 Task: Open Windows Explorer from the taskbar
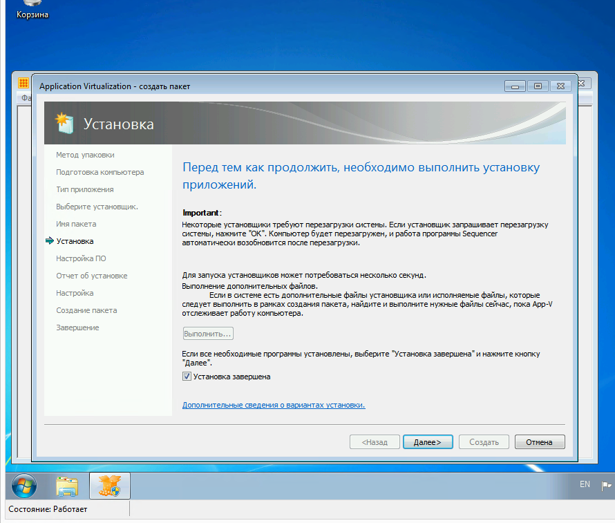point(67,486)
